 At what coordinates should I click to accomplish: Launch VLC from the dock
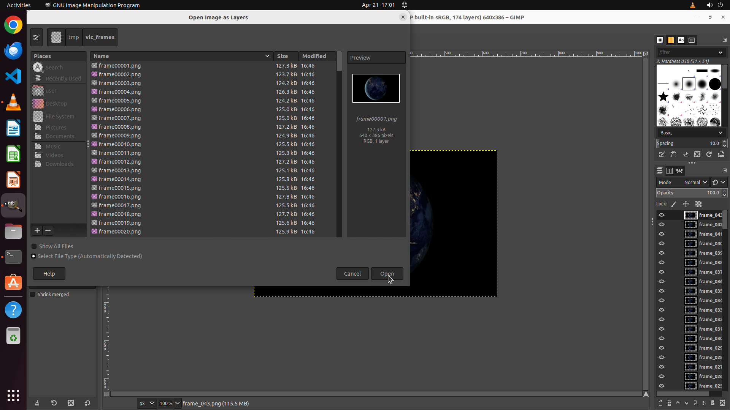pos(13,102)
